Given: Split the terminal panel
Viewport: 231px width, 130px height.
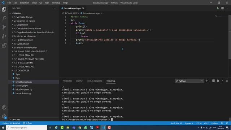Looking at the screenshot, I should (213, 81).
